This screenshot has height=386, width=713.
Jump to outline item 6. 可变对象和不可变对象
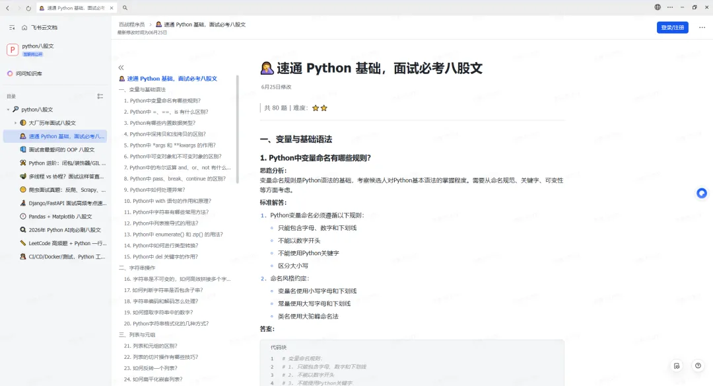(x=173, y=157)
